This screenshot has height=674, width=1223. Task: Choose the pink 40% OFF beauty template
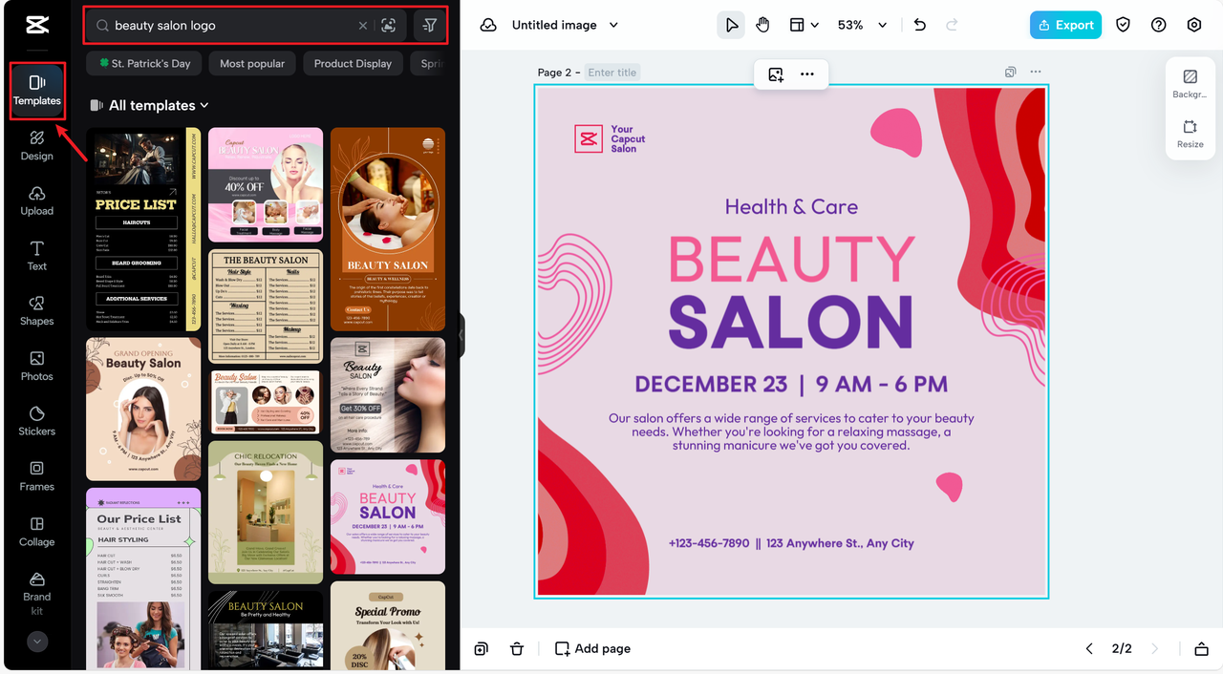click(266, 185)
